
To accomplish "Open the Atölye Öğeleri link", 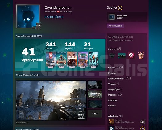I will click(x=115, y=89).
